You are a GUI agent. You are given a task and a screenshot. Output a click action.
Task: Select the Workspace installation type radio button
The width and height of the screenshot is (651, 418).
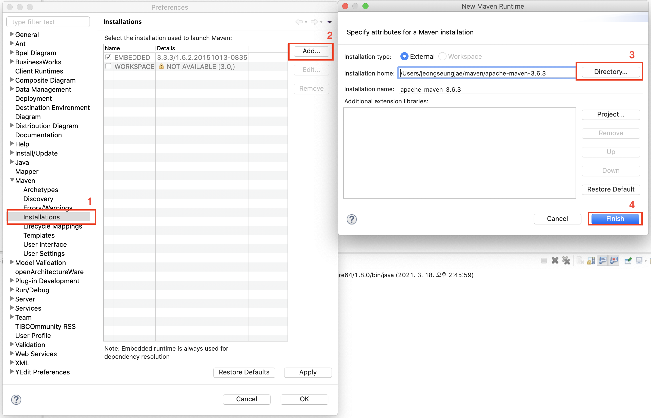click(445, 56)
